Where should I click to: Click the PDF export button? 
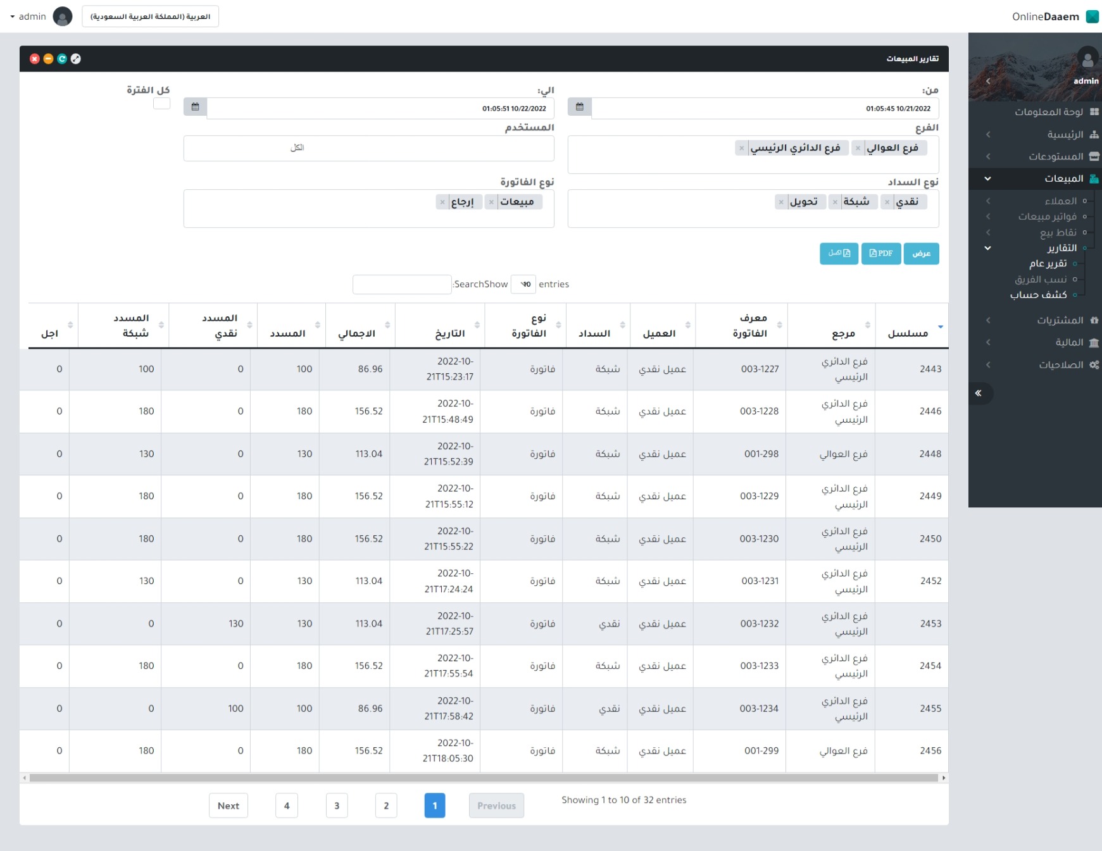point(880,254)
